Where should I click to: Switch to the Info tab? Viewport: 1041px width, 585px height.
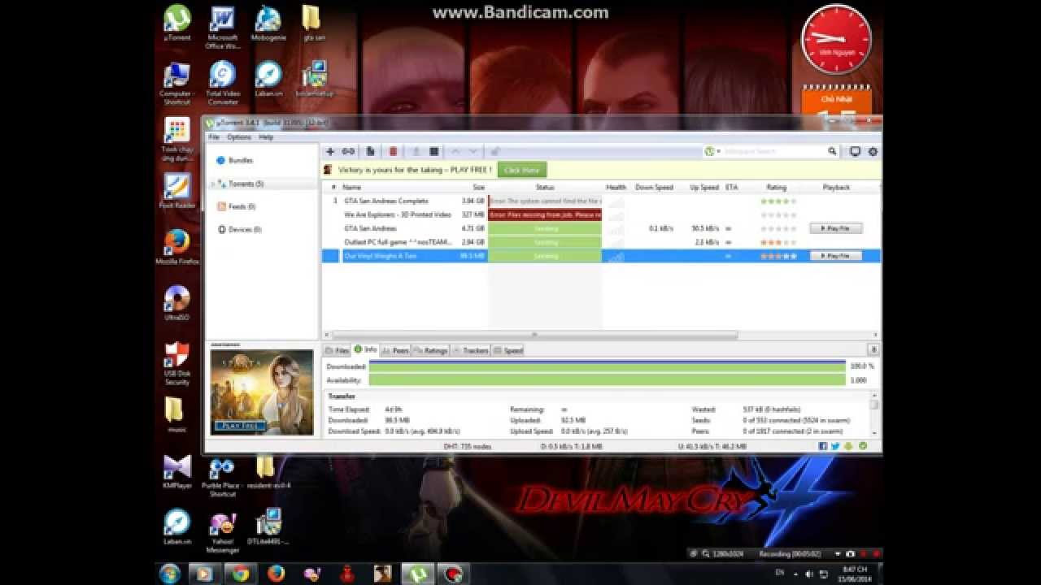pos(366,349)
